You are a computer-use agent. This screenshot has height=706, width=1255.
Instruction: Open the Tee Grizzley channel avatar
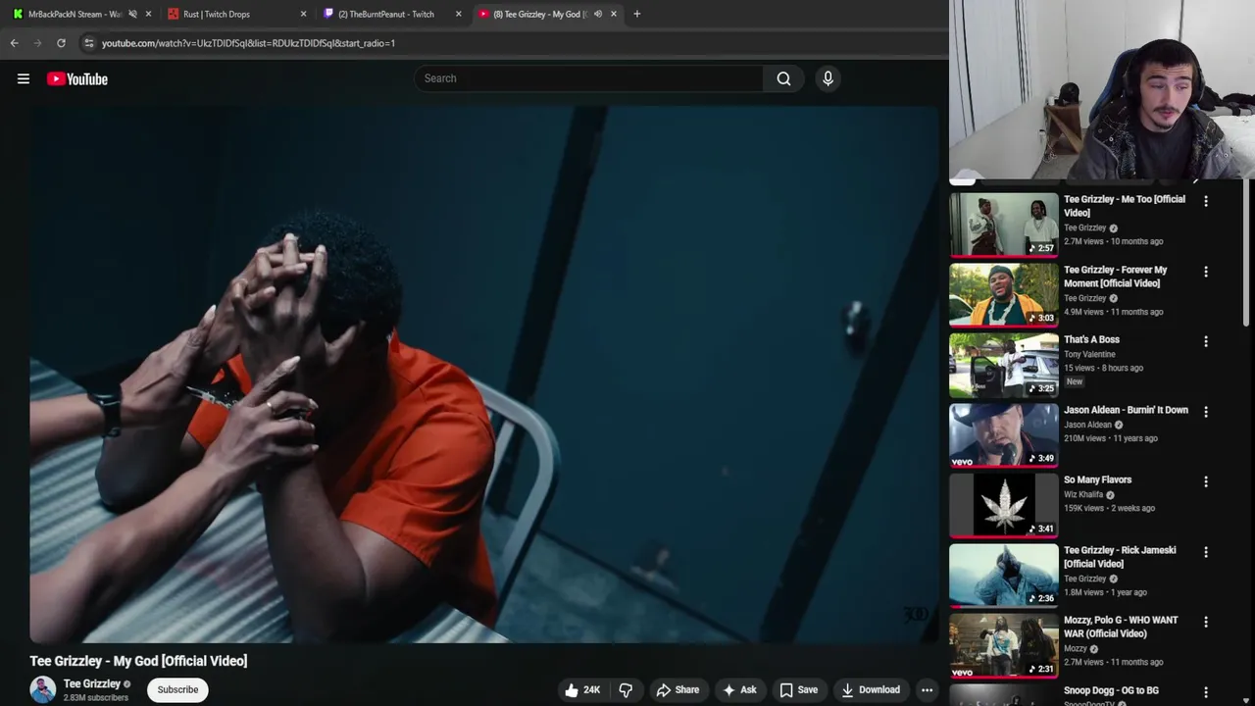click(43, 689)
